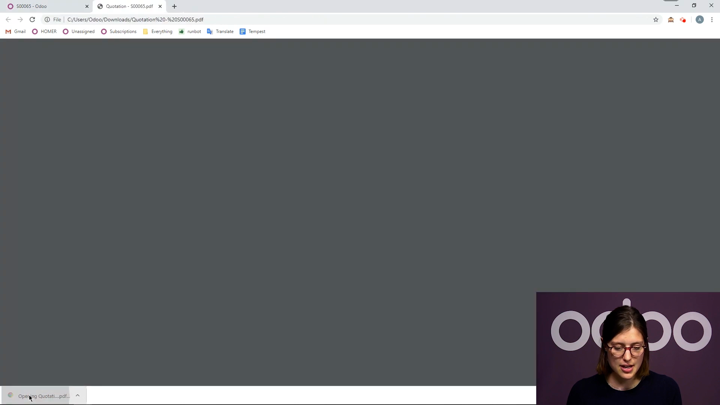Select the Quotation - S00065.pdf tab
Viewport: 720px width, 405px height.
(129, 6)
